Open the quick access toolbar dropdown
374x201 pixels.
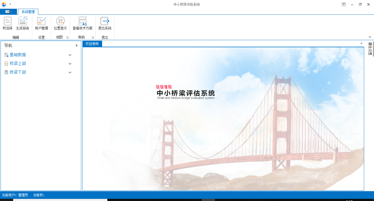pyautogui.click(x=10, y=4)
